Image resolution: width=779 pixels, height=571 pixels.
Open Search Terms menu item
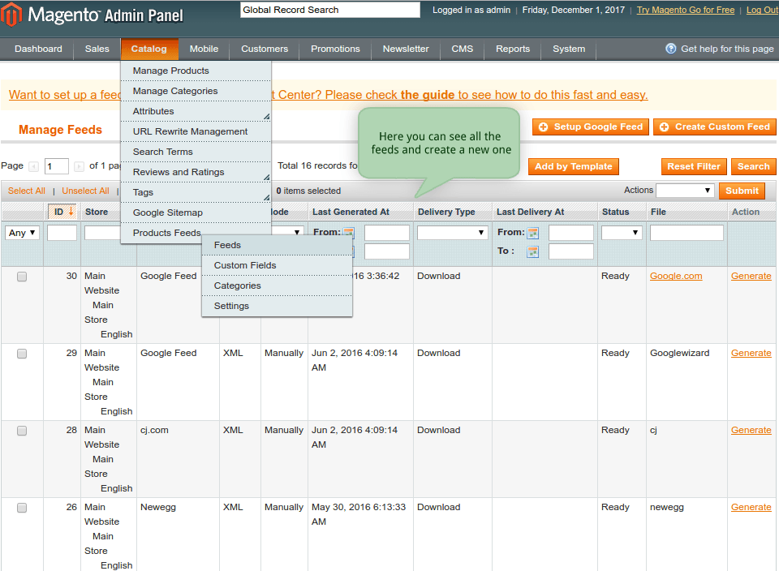click(196, 152)
